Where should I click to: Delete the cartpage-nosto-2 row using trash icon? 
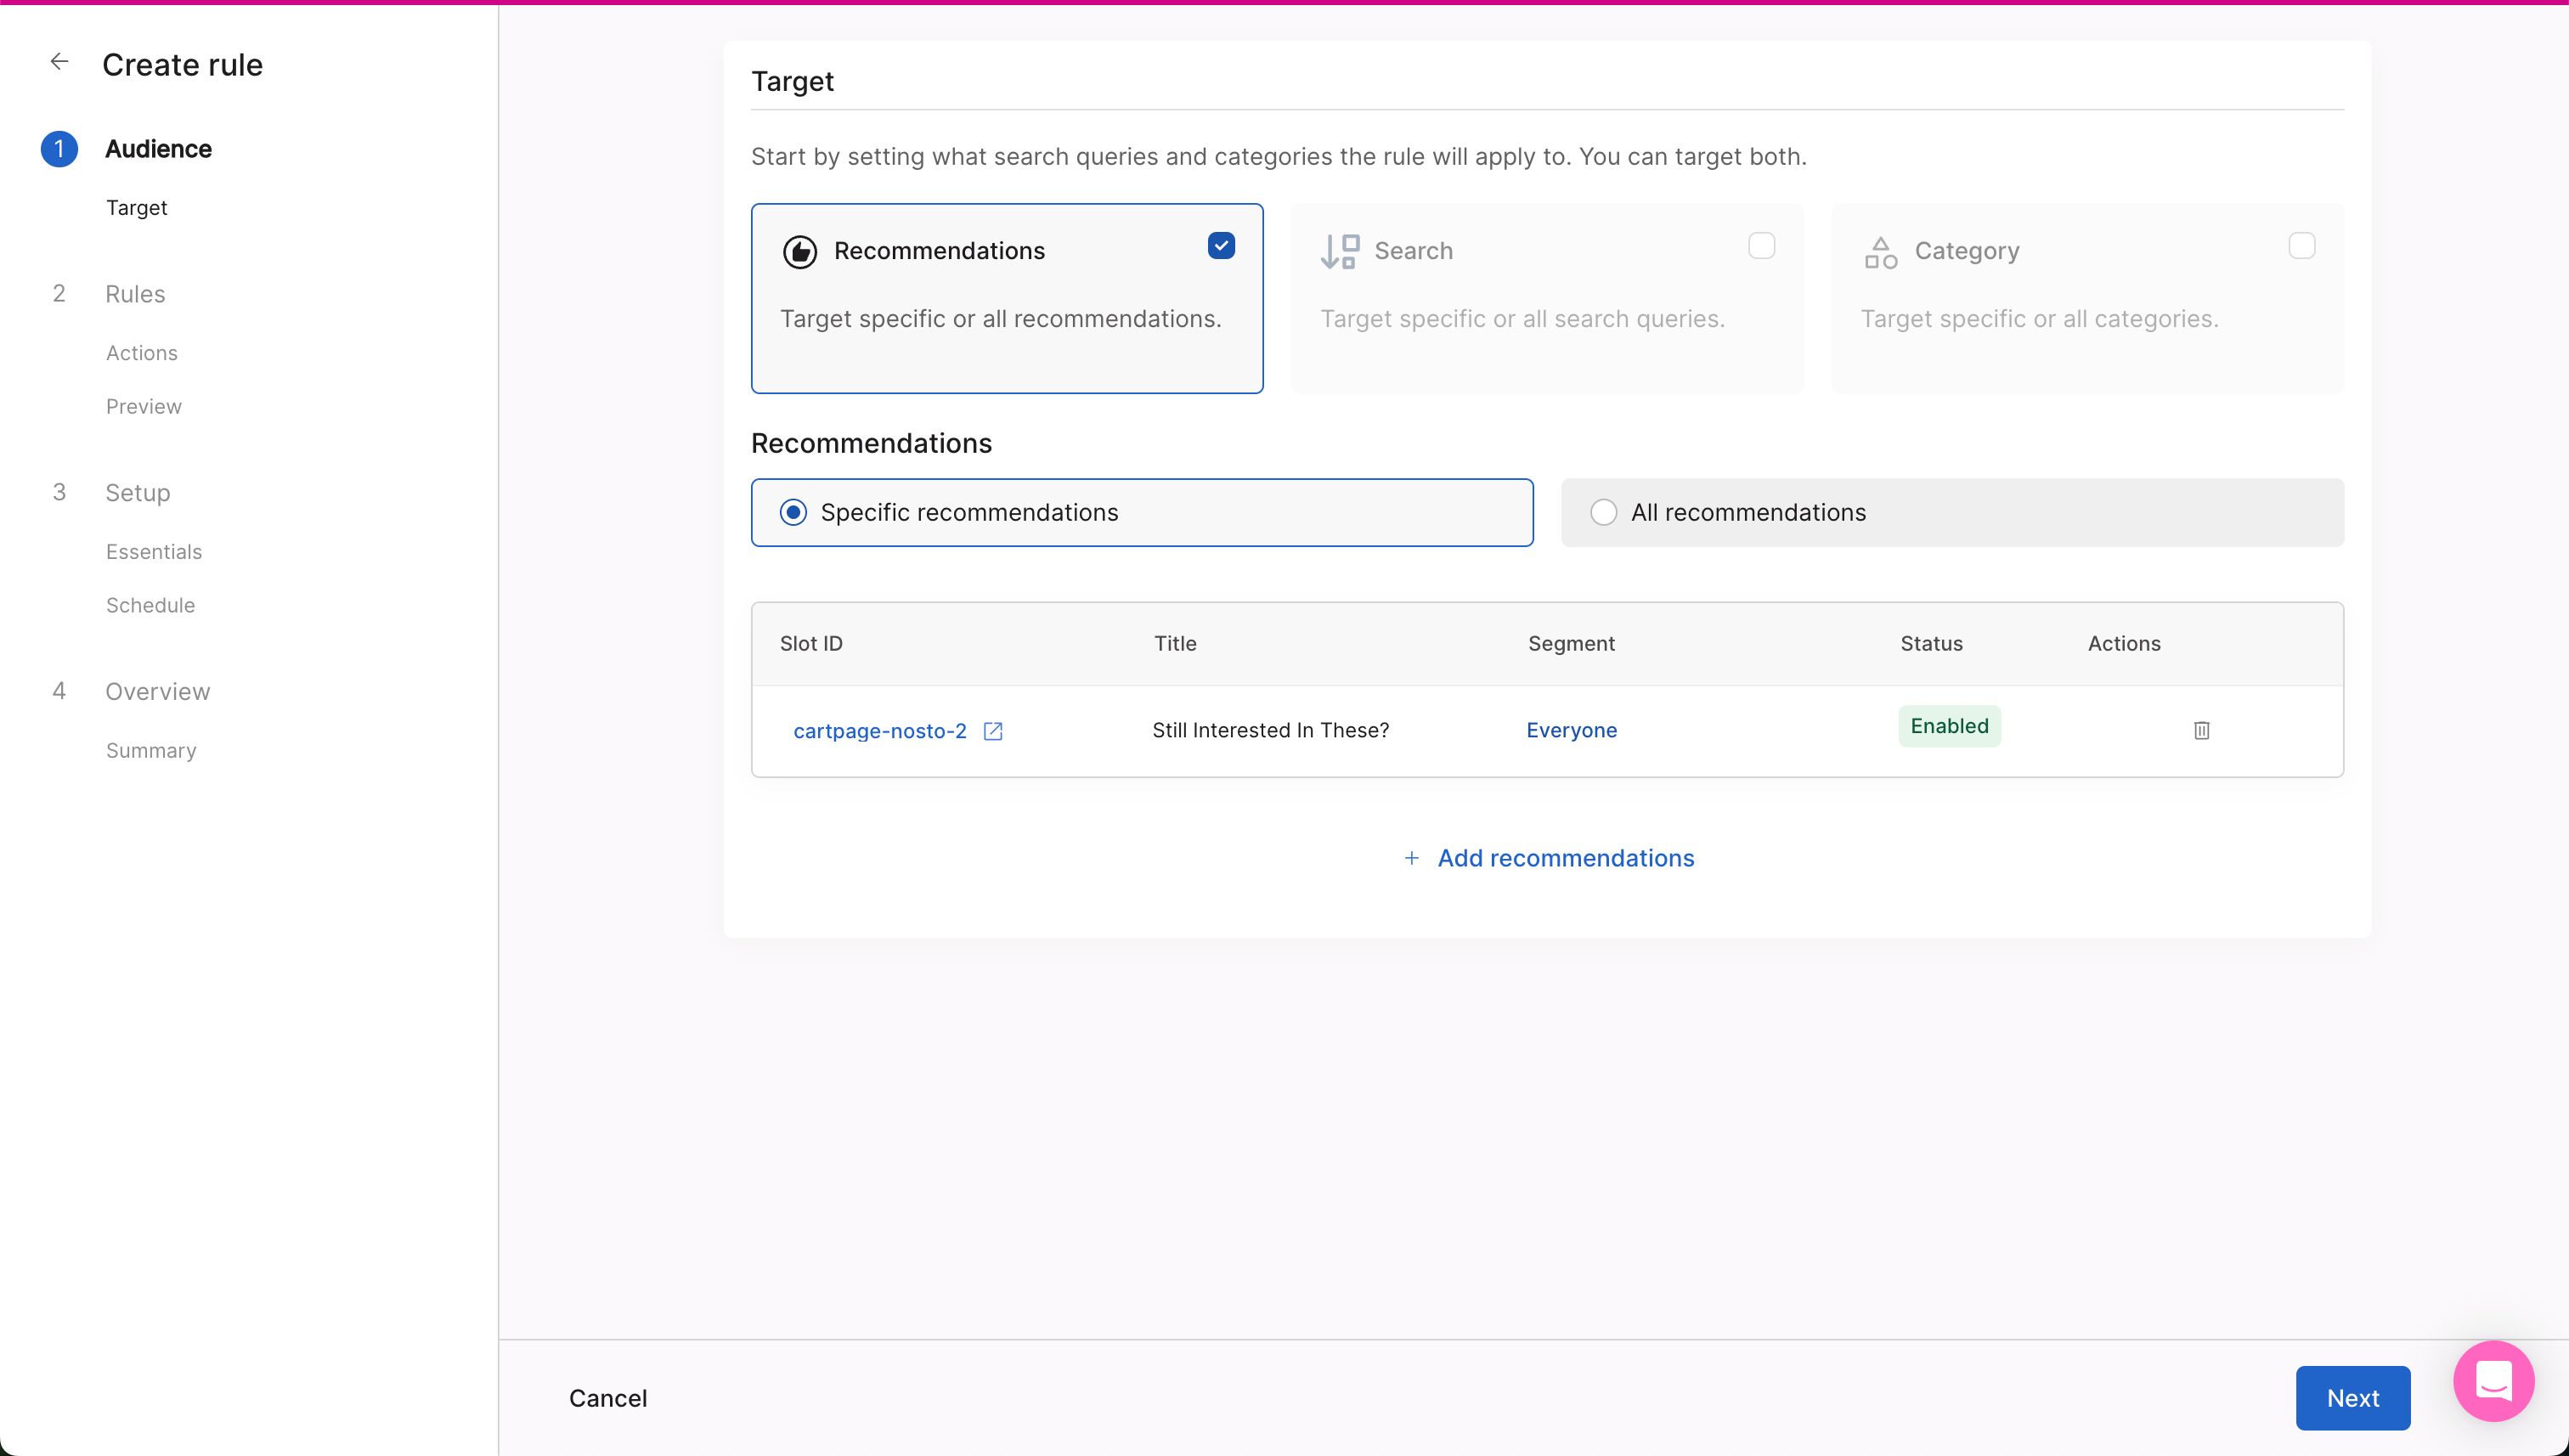2200,730
